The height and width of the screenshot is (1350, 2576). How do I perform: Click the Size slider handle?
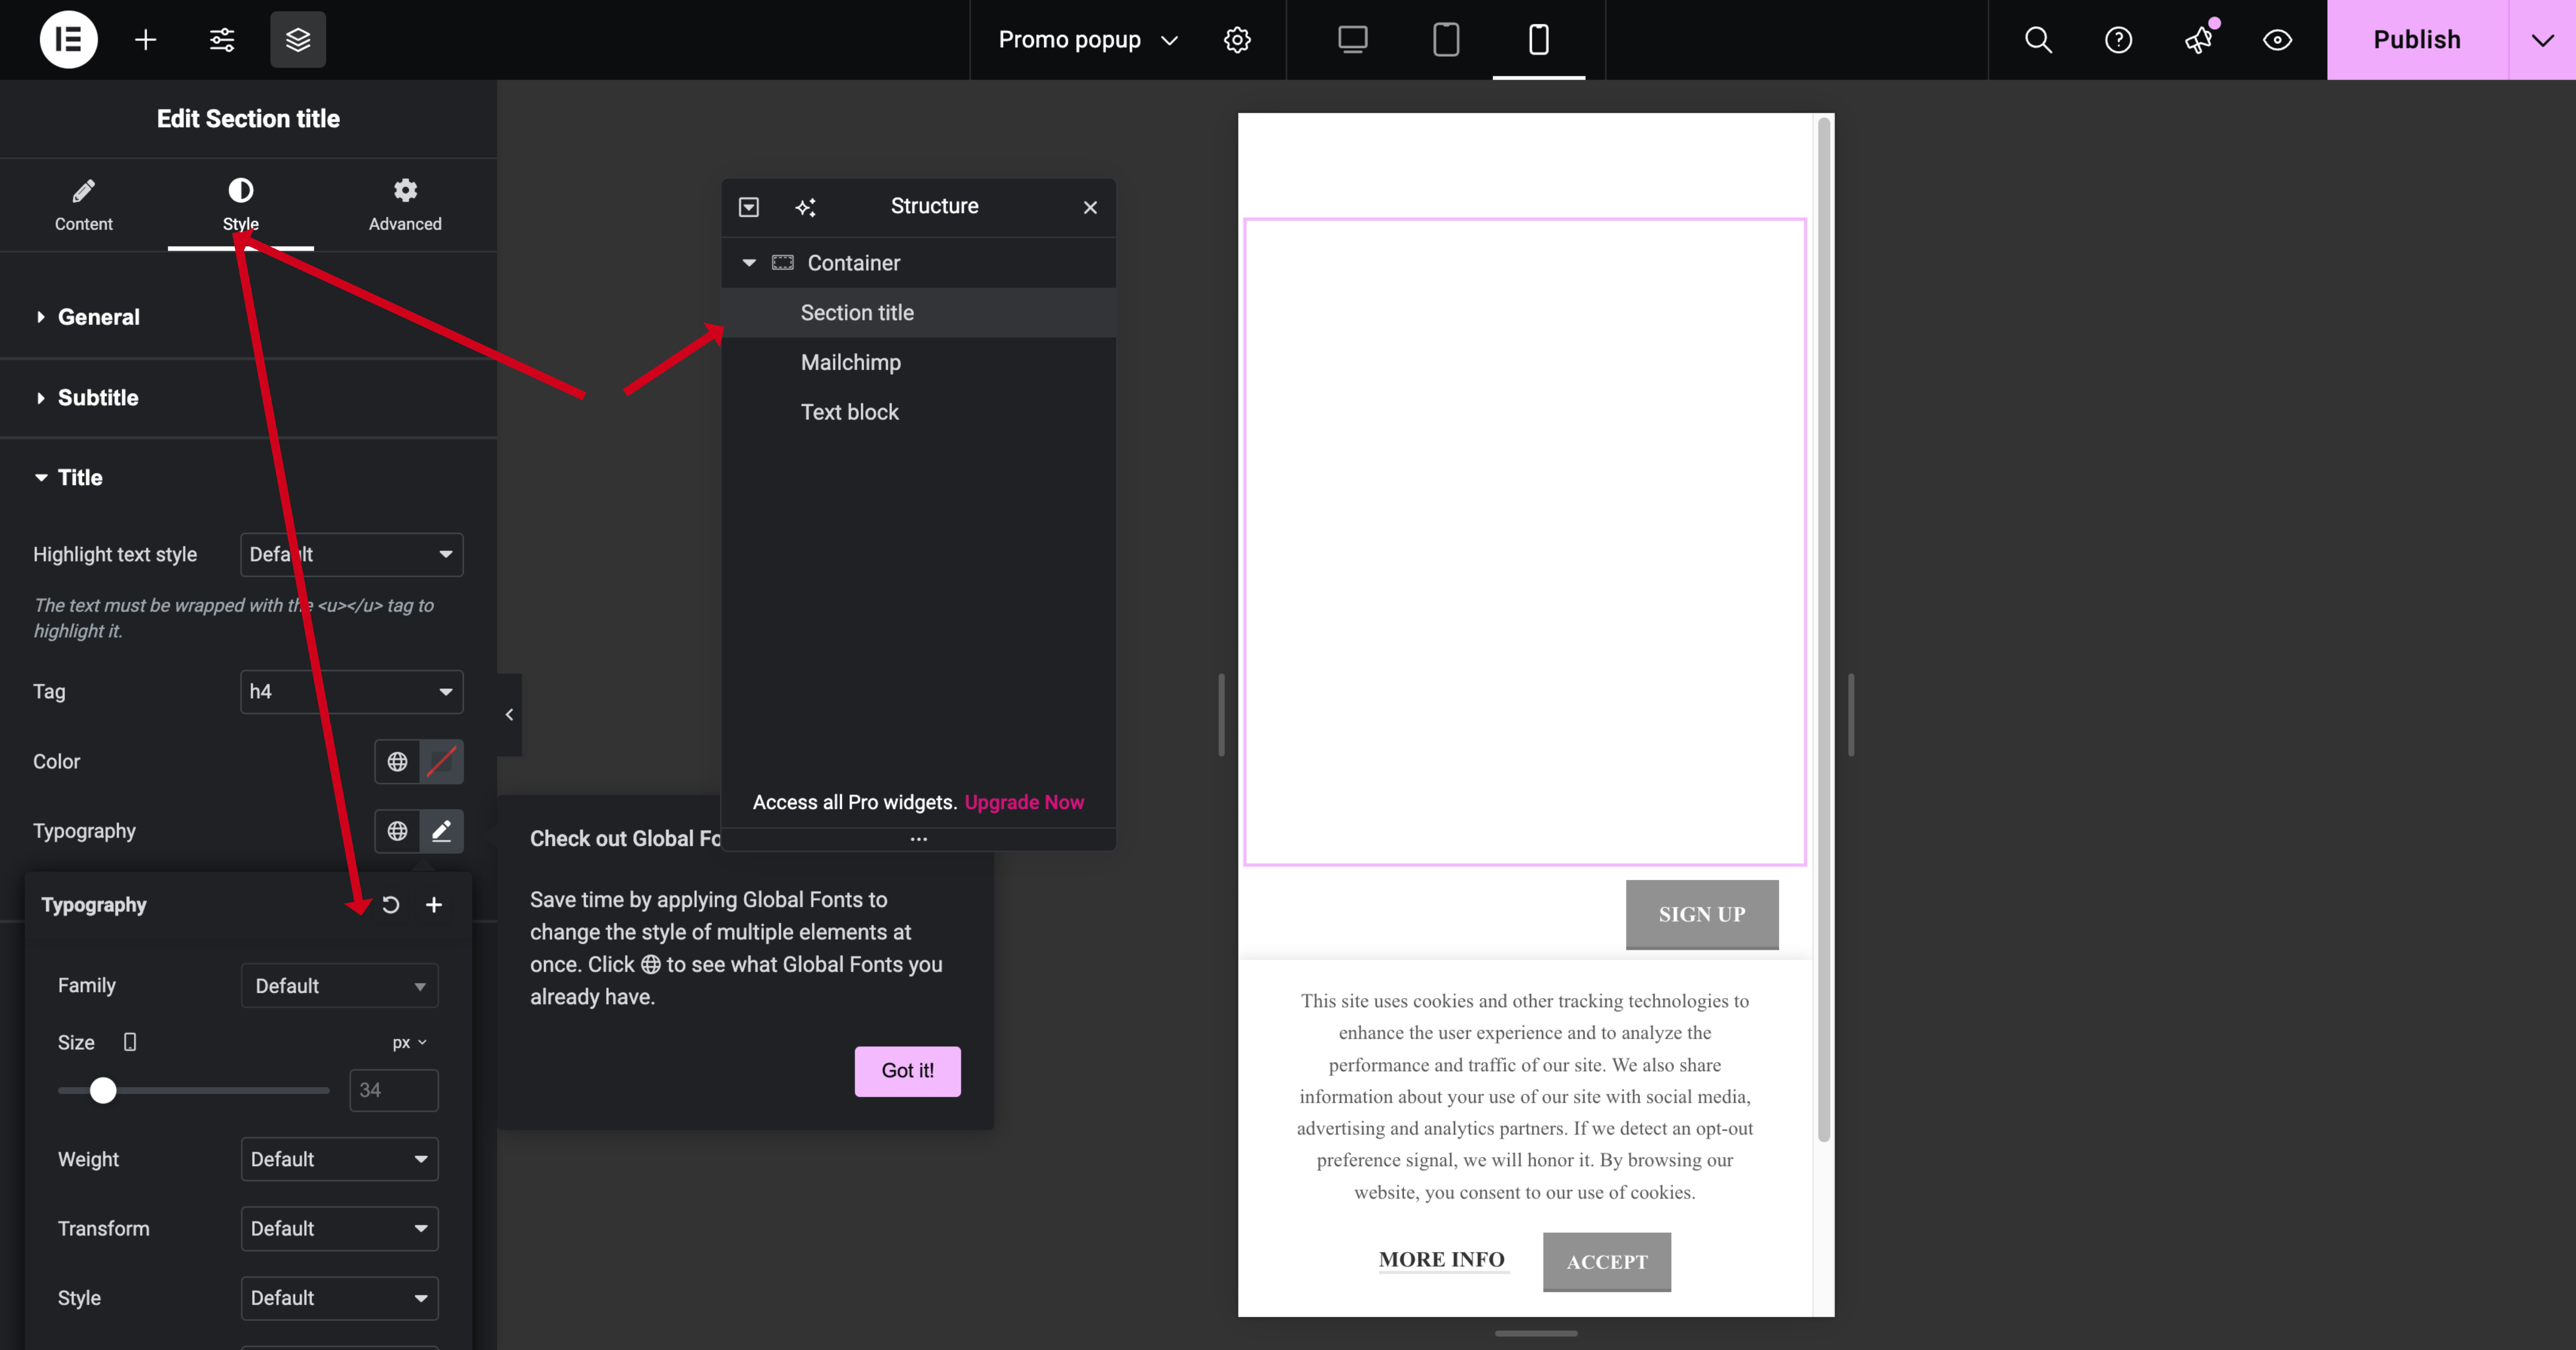pyautogui.click(x=103, y=1090)
